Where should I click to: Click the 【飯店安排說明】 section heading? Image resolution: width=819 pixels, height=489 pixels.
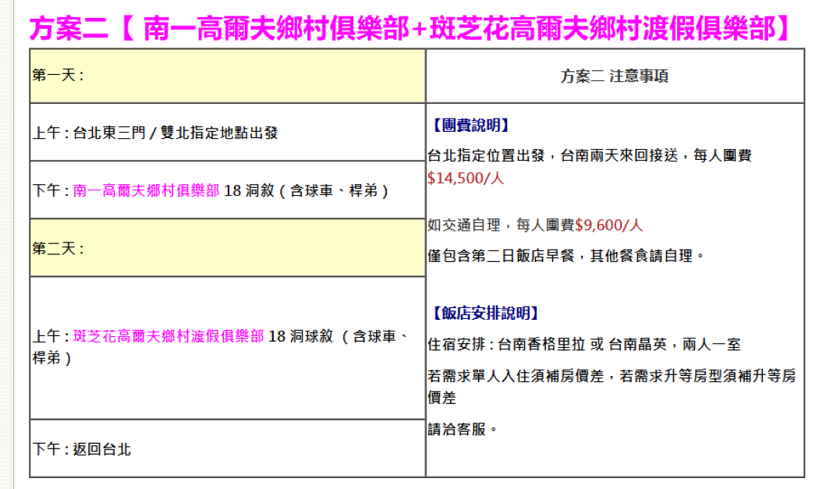(x=485, y=313)
